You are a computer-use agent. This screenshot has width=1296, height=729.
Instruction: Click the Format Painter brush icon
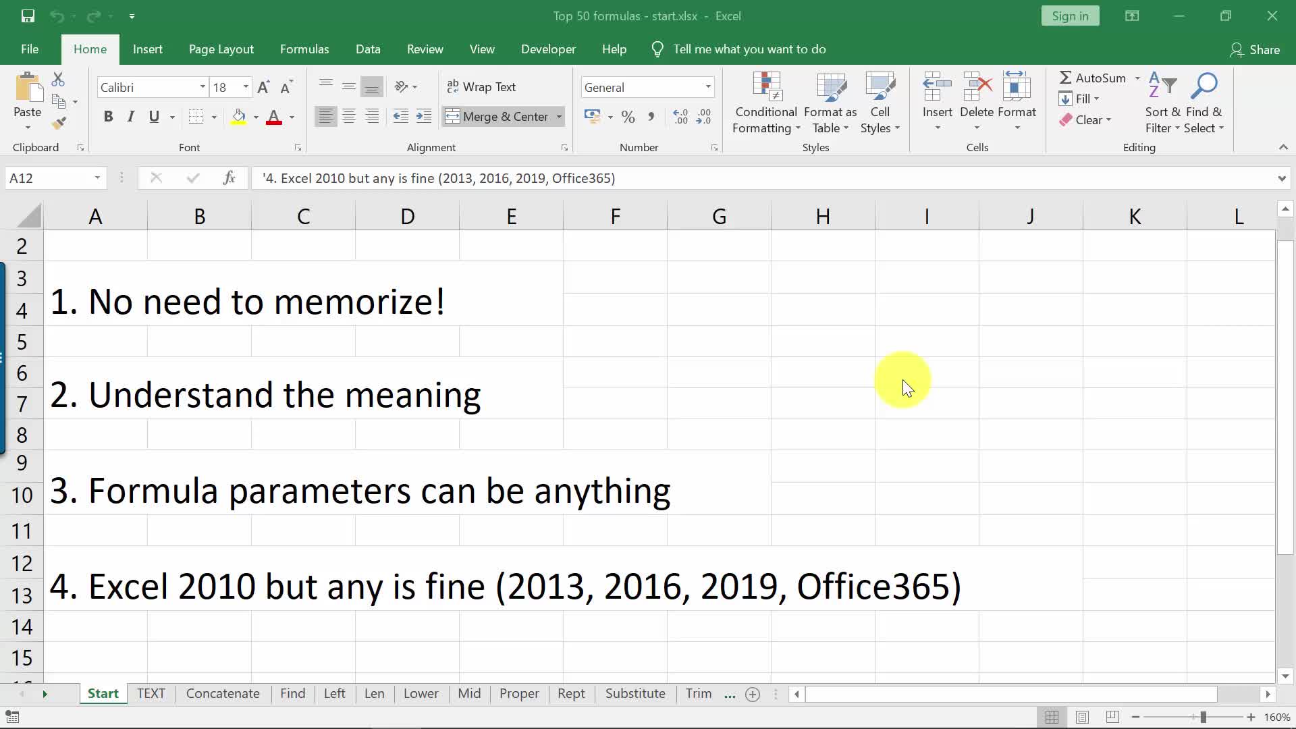click(59, 123)
